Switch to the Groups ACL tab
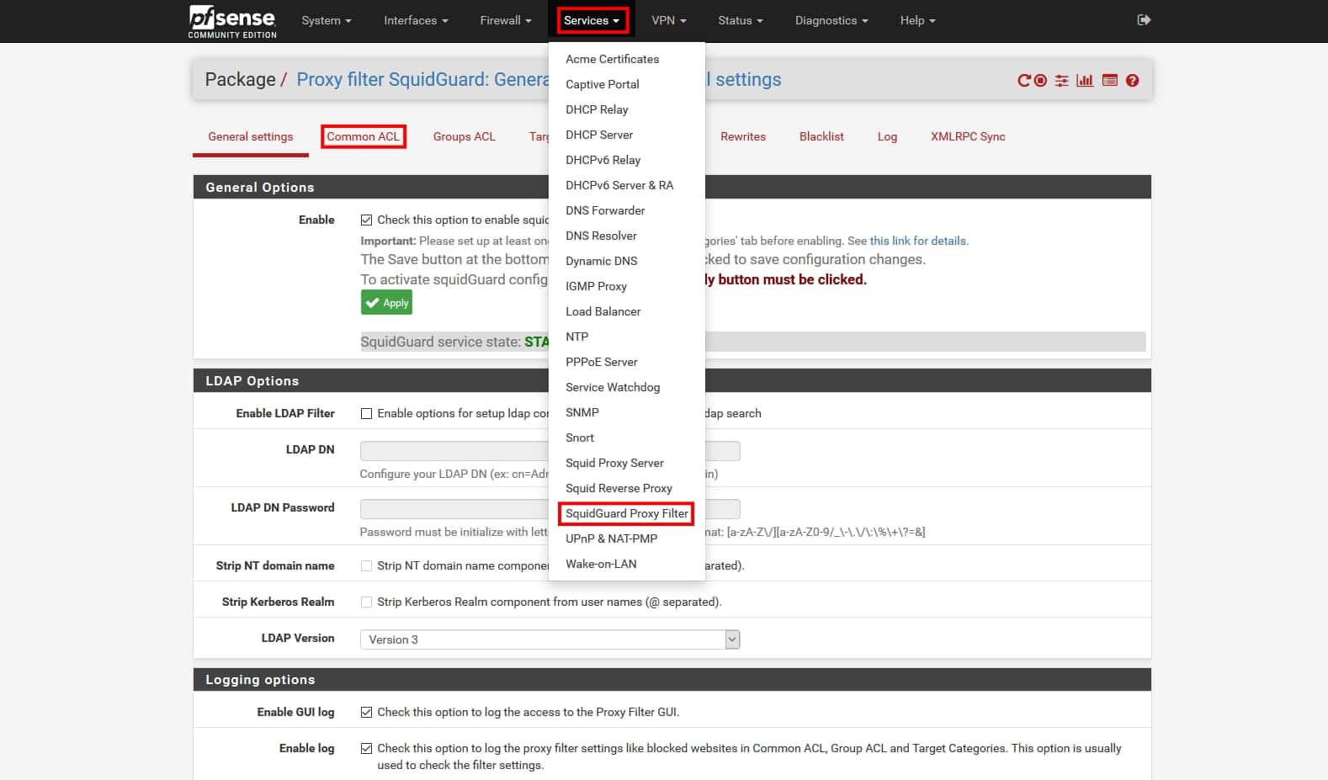Image resolution: width=1328 pixels, height=780 pixels. [465, 136]
